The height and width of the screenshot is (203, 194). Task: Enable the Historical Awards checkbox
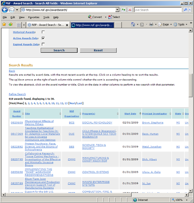pos(43,32)
